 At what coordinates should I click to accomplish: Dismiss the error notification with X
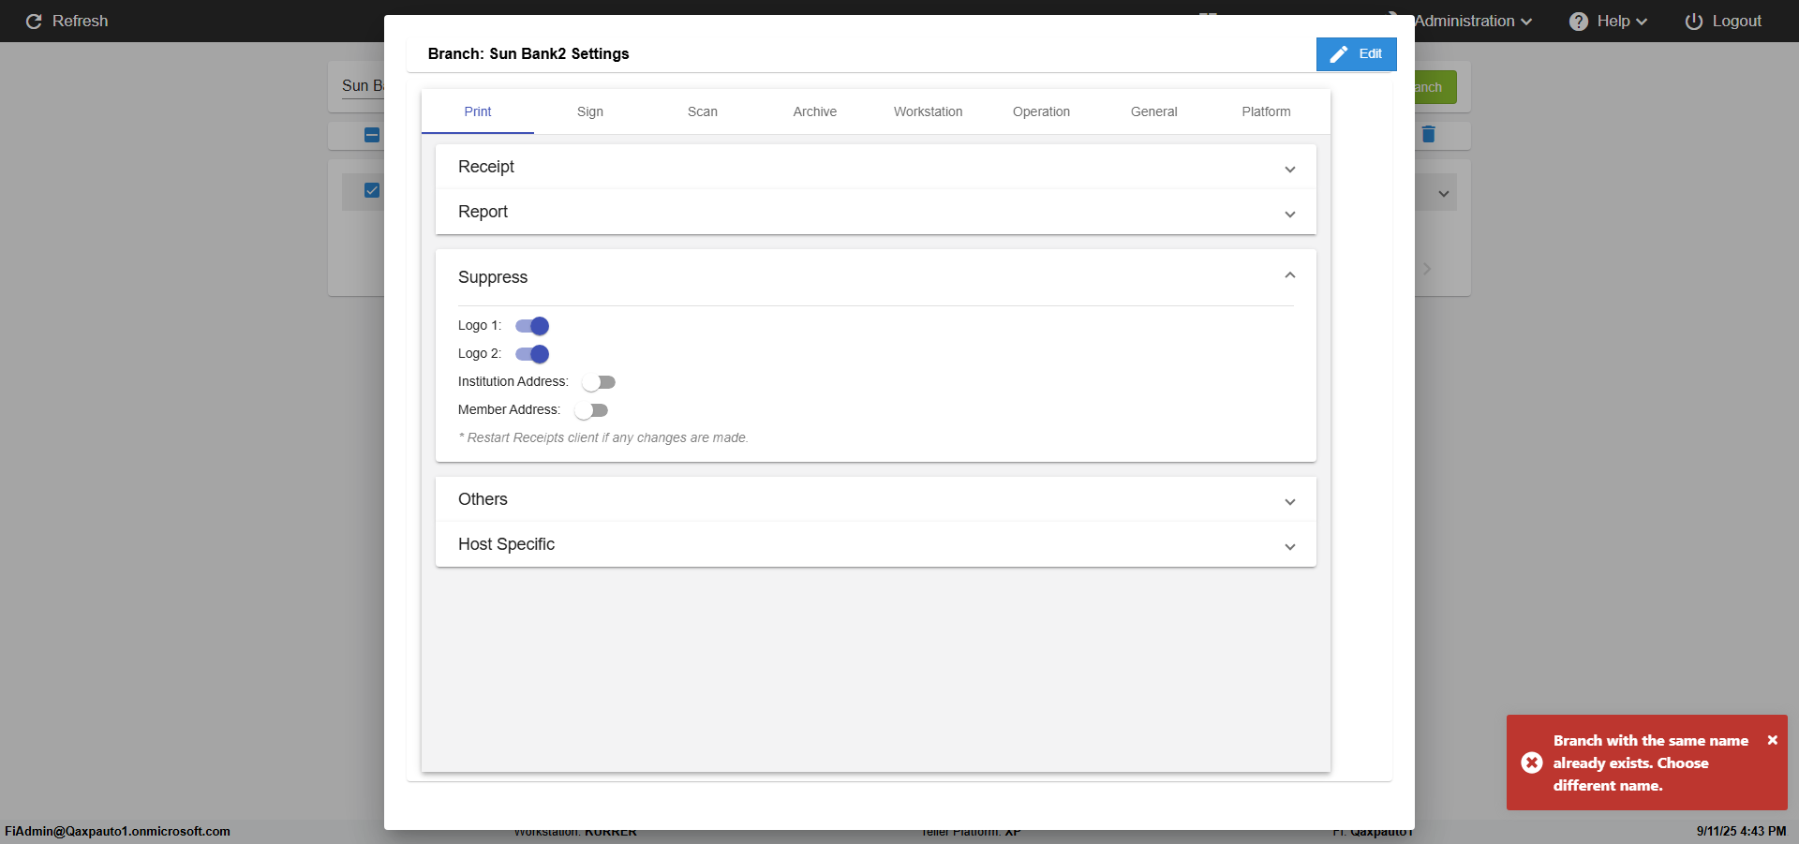[x=1772, y=740]
